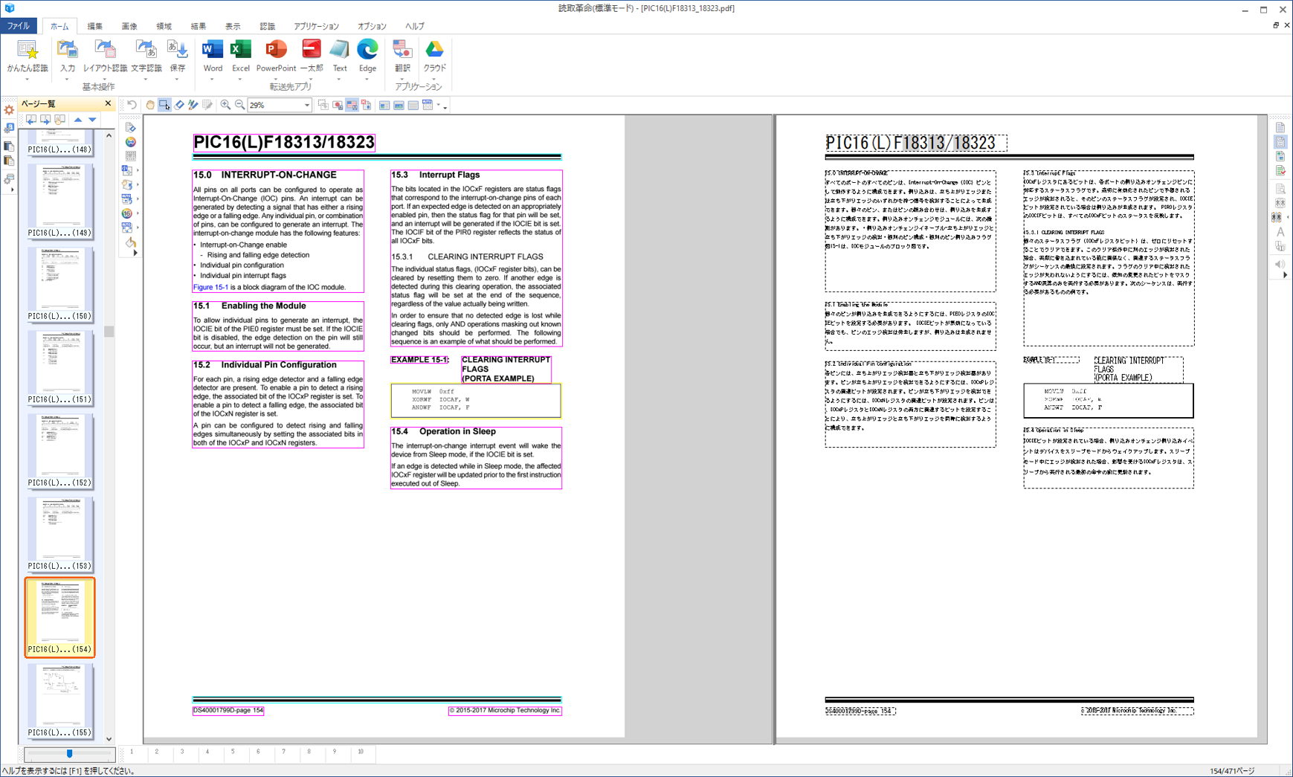This screenshot has width=1293, height=777.
Task: Run レイアウト認識 (layout recognition)
Action: (105, 56)
